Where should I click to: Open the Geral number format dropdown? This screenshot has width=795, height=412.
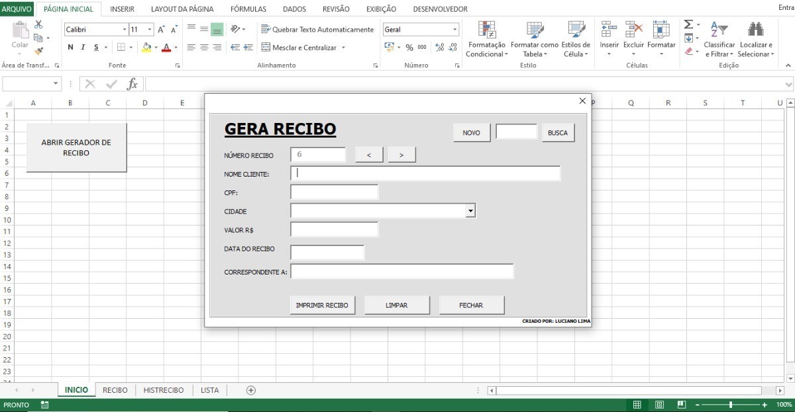pos(454,30)
